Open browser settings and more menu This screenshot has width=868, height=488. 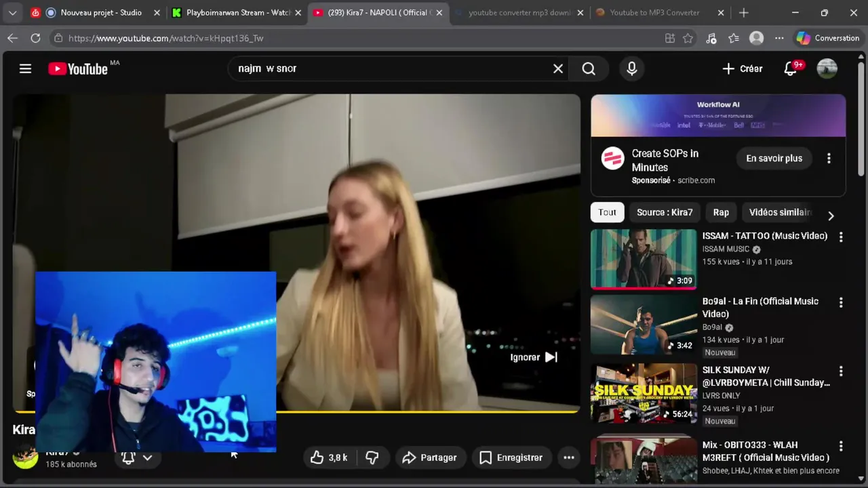tap(779, 38)
